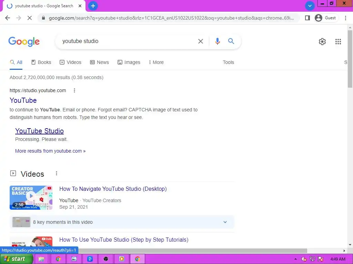Open Google quick settings gear
The width and height of the screenshot is (353, 264).
click(322, 42)
